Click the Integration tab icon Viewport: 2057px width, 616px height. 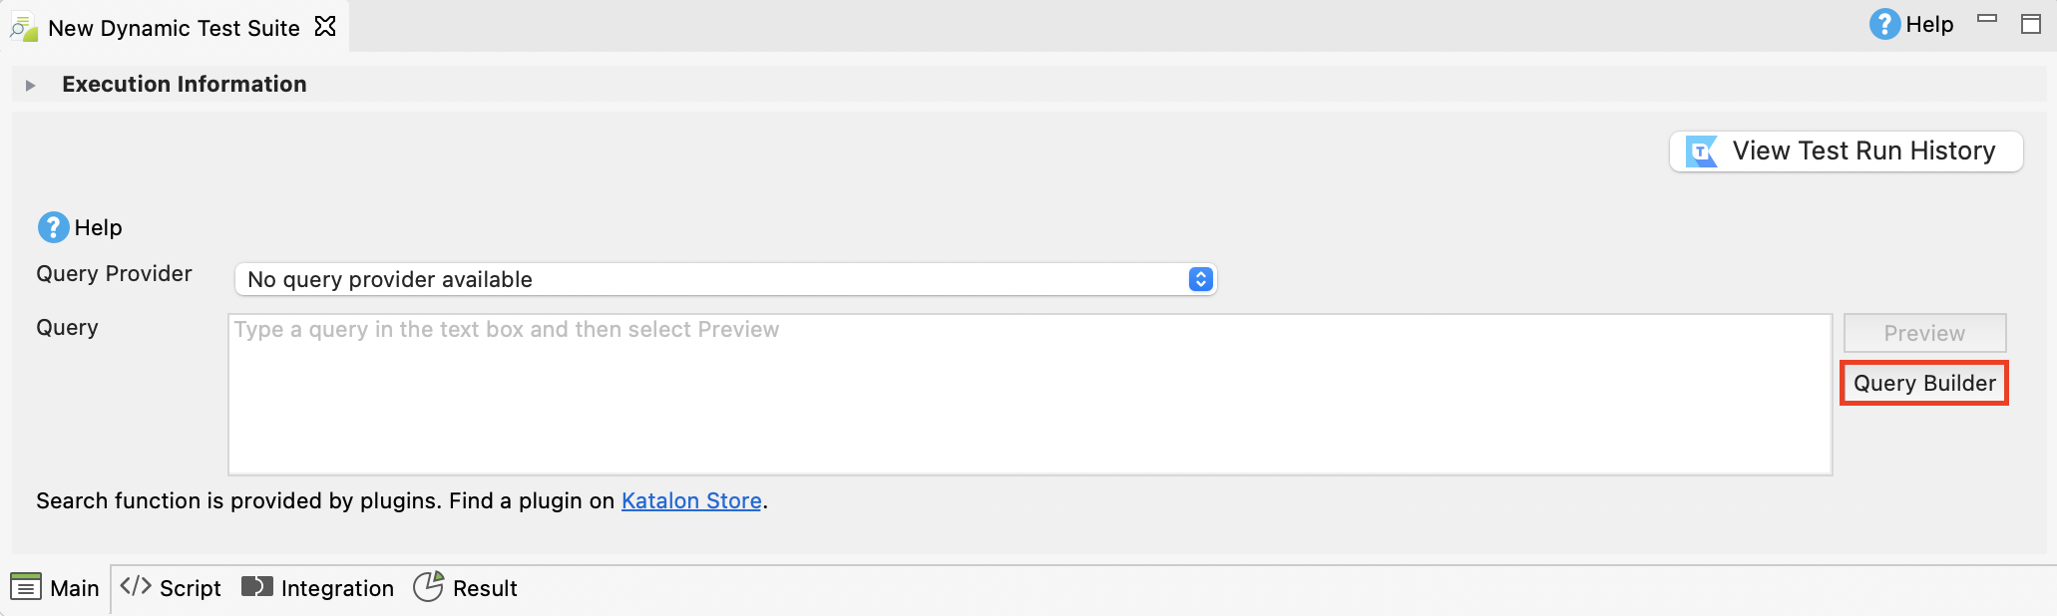[x=256, y=587]
